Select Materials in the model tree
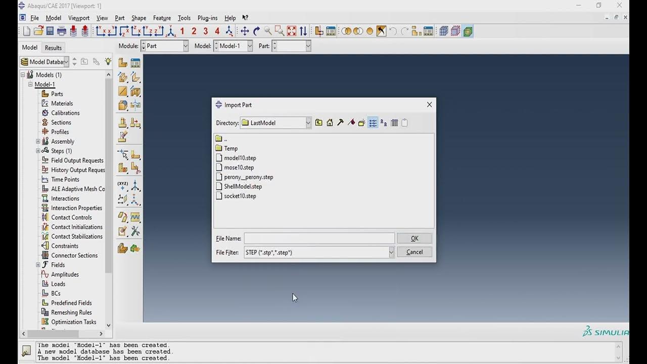647x364 pixels. (x=62, y=104)
